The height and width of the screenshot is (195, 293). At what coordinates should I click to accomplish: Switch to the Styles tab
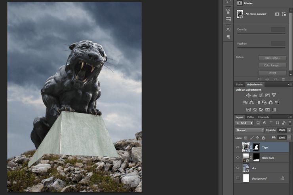[239, 84]
